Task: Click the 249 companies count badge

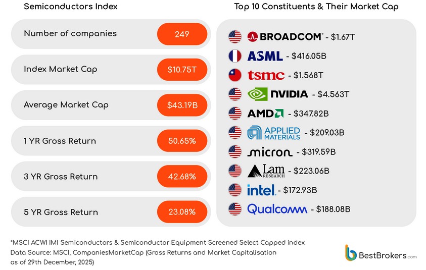Action: [182, 34]
